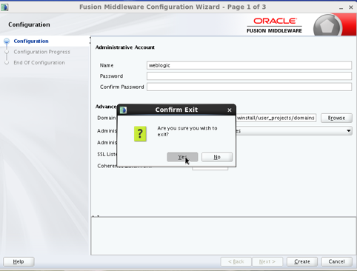Click the yellow question mark icon
The width and height of the screenshot is (357, 271).
point(140,134)
